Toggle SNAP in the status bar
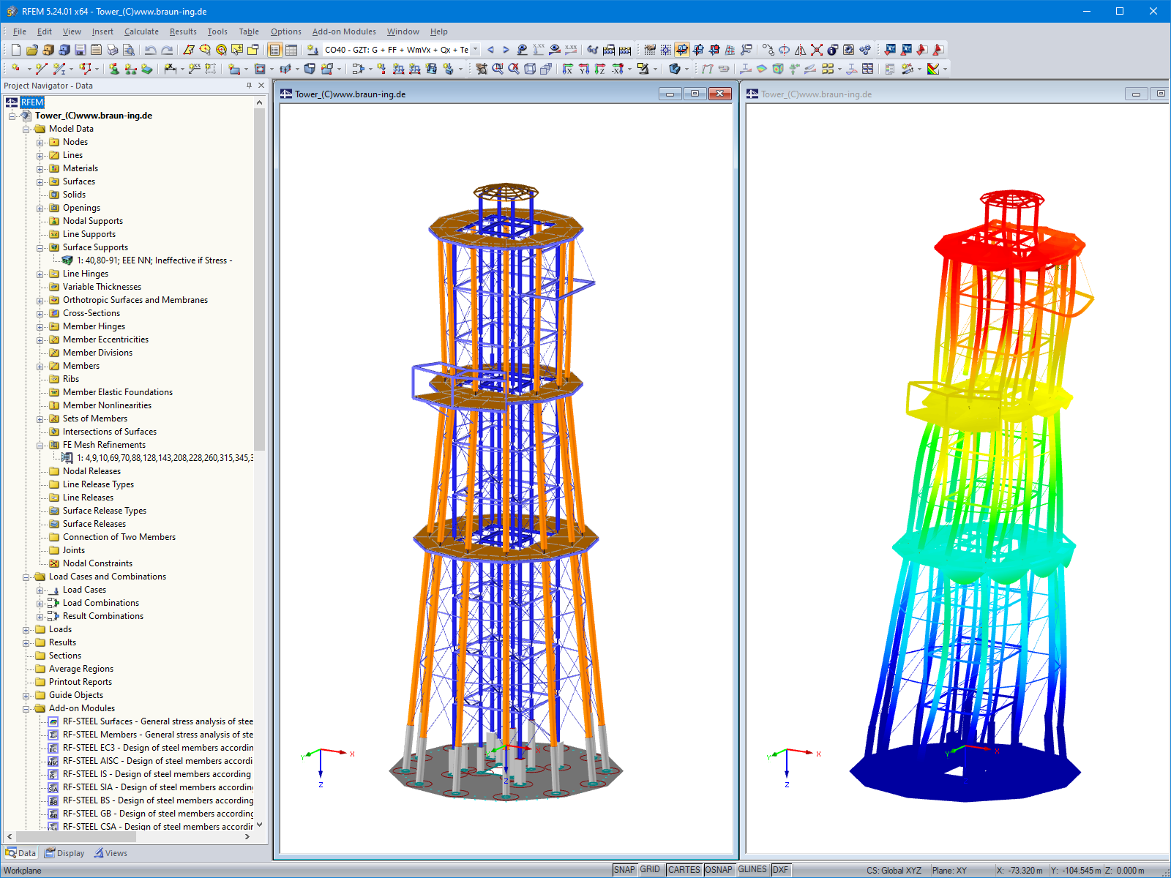The width and height of the screenshot is (1171, 878). [626, 870]
